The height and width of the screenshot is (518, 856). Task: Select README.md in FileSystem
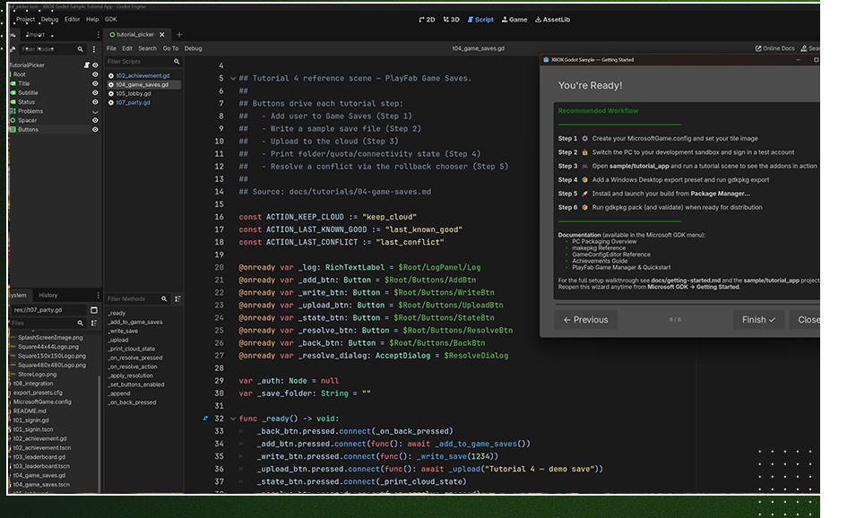(x=30, y=411)
